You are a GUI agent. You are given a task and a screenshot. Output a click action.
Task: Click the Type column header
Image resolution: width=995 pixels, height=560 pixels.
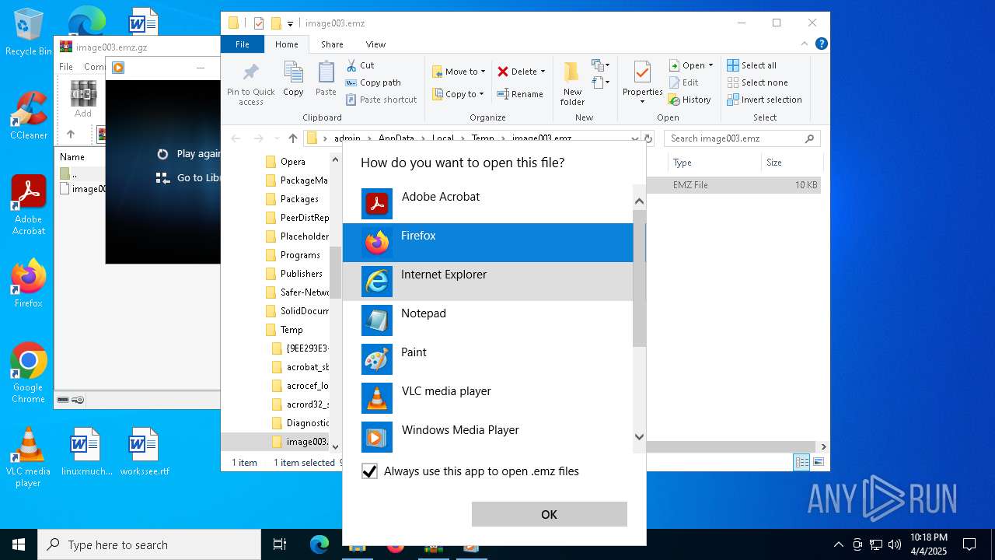[714, 163]
